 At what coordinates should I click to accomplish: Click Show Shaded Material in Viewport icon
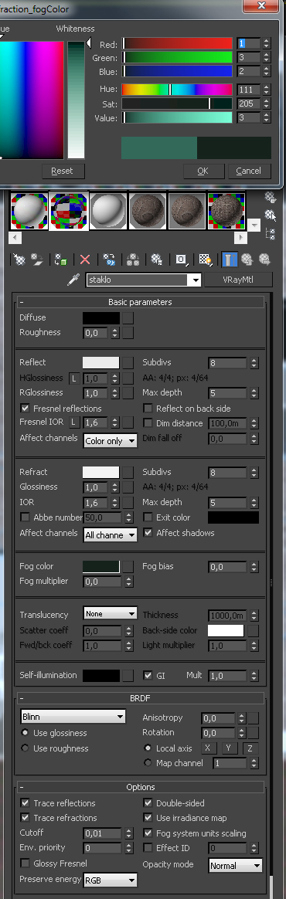(205, 260)
